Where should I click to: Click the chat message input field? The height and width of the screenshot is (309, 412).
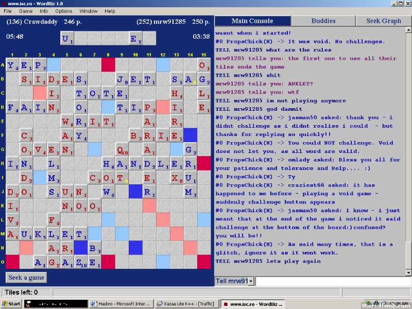332,281
